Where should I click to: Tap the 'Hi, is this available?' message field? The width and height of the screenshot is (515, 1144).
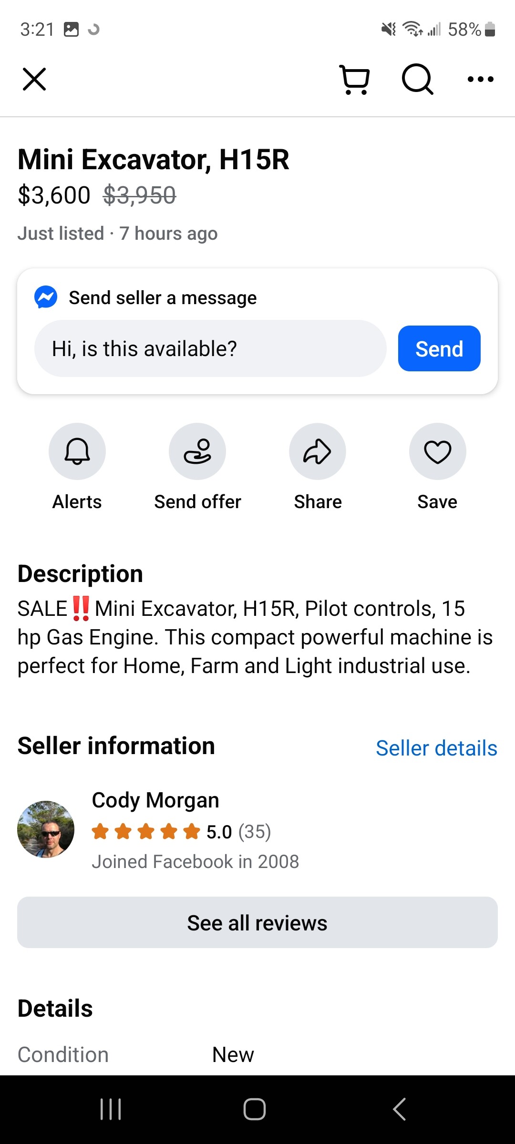(210, 348)
